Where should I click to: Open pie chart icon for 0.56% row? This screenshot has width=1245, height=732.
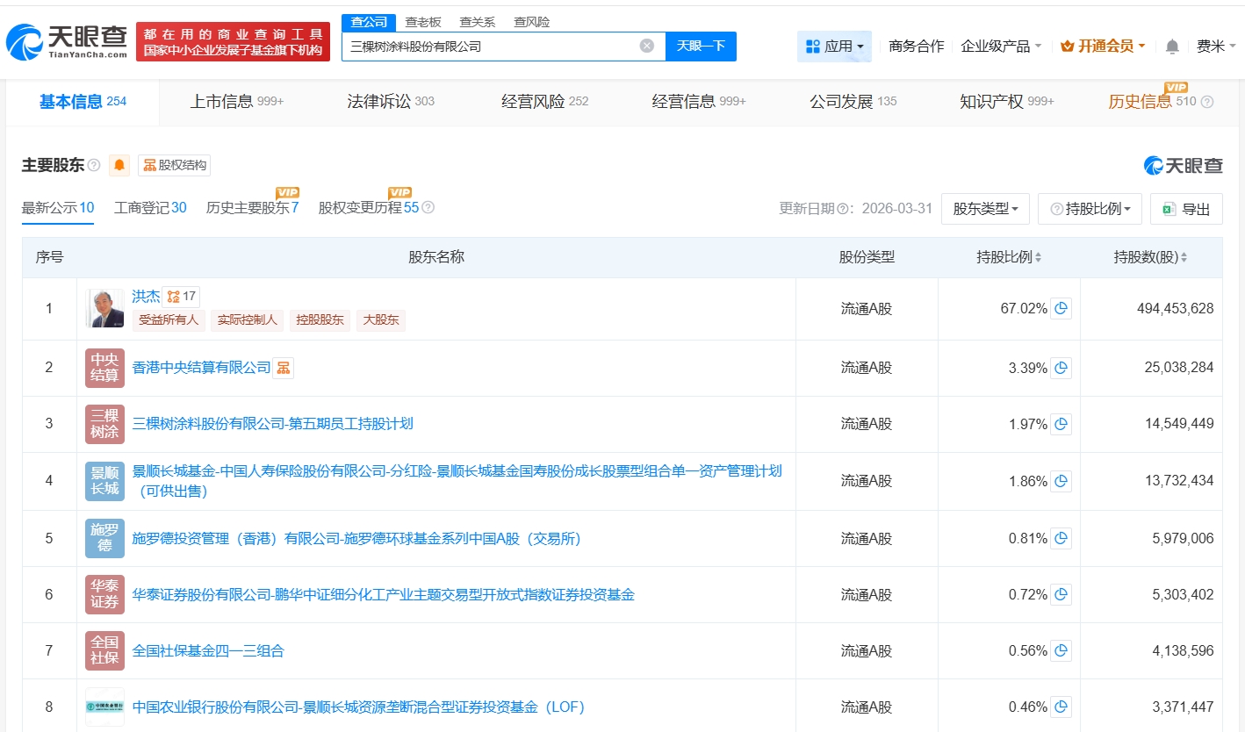point(1061,650)
